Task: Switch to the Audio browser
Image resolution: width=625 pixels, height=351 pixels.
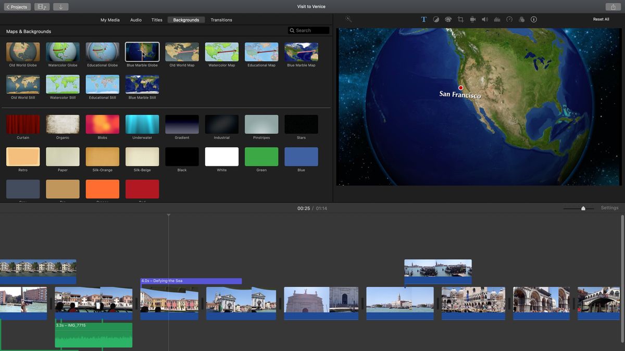Action: point(136,20)
